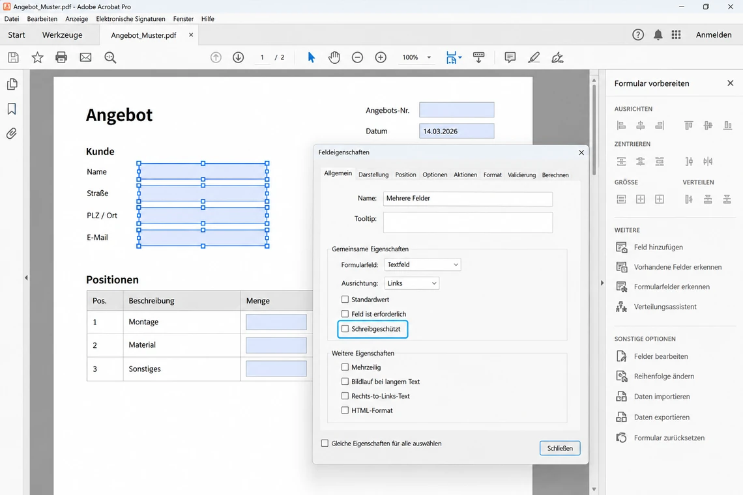
Task: Open the Berechnen tab
Action: click(555, 175)
